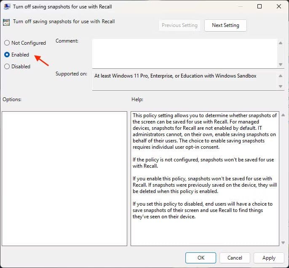
Task: Click the policy setting icon beside heading
Action: (6, 22)
